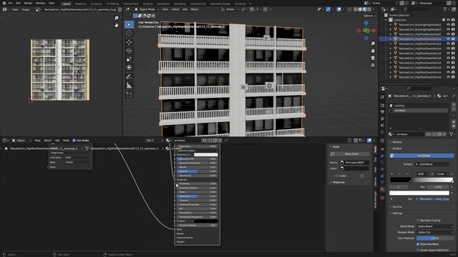Select the Select Box tool in viewport
The image size is (458, 257).
coord(129,24)
